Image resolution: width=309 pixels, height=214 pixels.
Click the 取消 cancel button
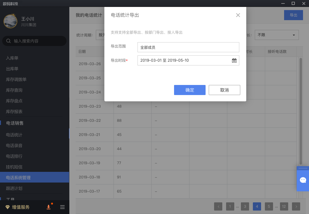(x=224, y=90)
